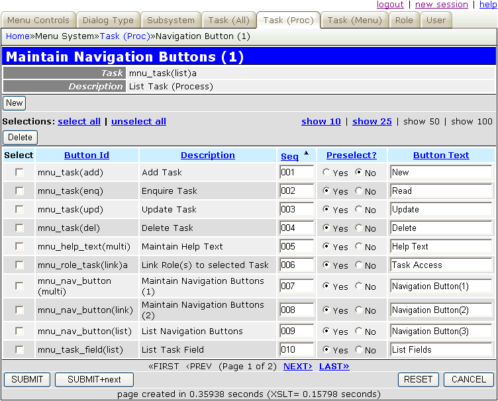Click the select all link
The image size is (498, 401).
79,122
